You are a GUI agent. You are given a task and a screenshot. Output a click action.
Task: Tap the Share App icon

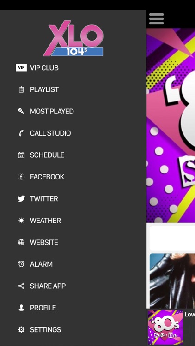[21, 286]
